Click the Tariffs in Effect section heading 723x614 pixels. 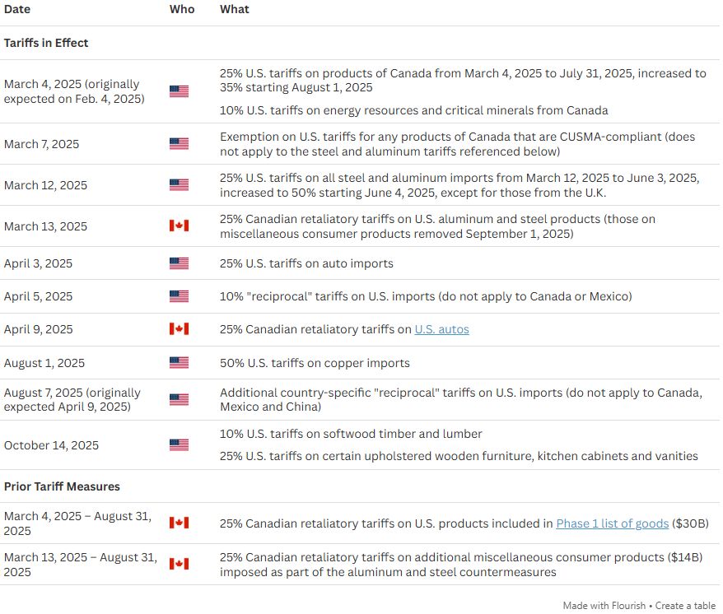[46, 43]
